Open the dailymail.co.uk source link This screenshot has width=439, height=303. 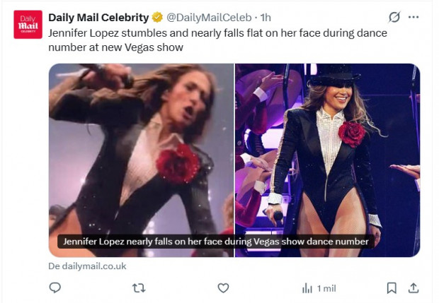pos(87,266)
